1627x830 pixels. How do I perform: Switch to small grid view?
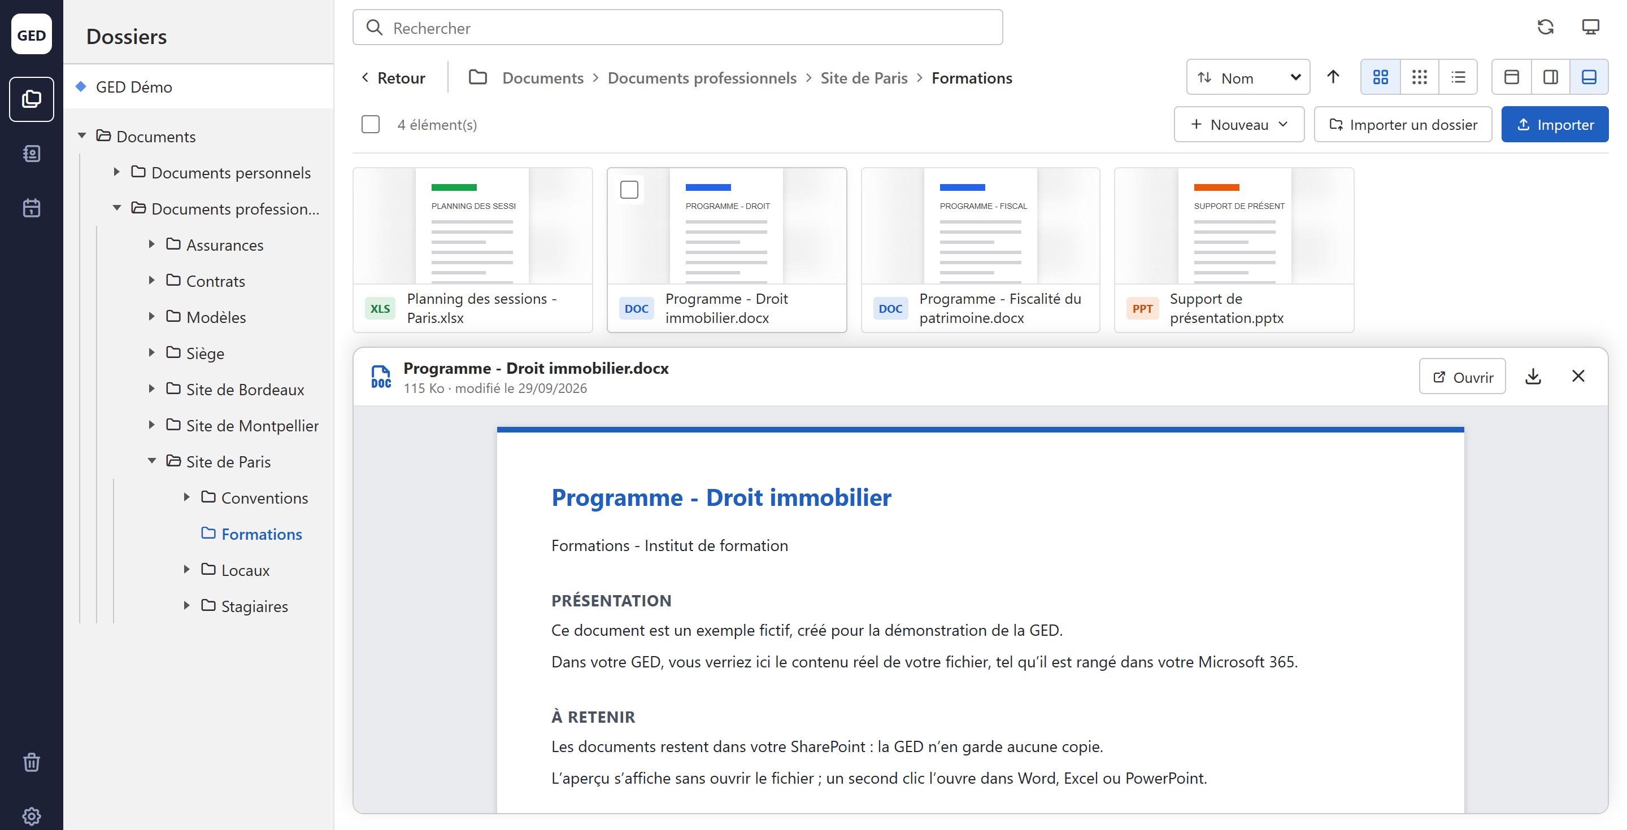pyautogui.click(x=1420, y=77)
